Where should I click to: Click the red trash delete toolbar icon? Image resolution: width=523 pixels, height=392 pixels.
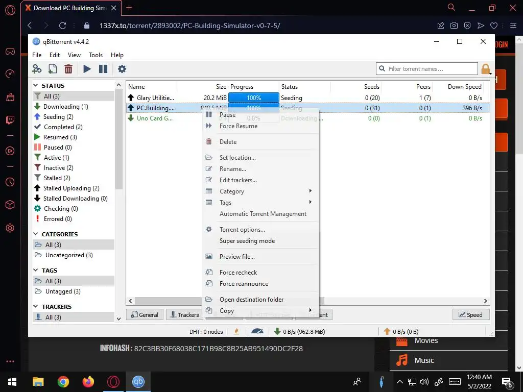(68, 69)
